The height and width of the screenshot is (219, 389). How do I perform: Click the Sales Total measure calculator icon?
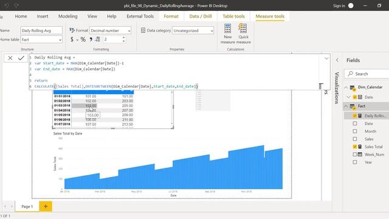tap(360, 147)
